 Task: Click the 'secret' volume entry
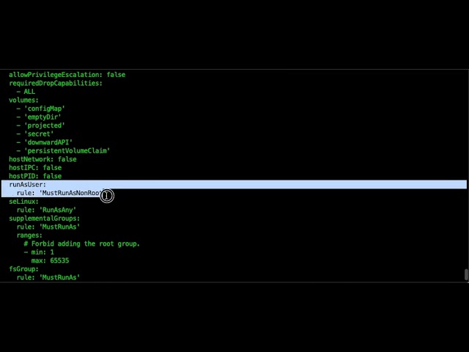[x=39, y=133]
